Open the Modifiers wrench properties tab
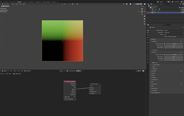Screen dimensions: 184x116 point(148,48)
